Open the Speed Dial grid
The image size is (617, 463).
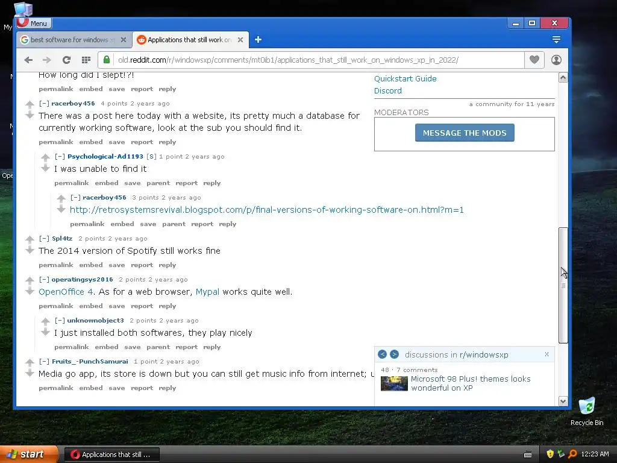(86, 60)
